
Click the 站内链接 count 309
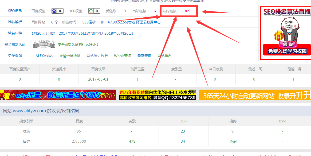click(x=187, y=11)
